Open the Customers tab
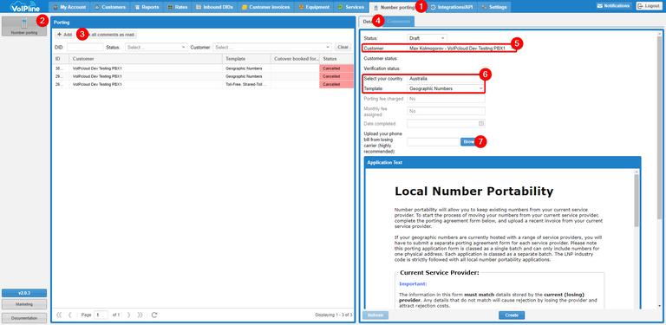Viewport: 666px width, 325px height. click(x=110, y=7)
